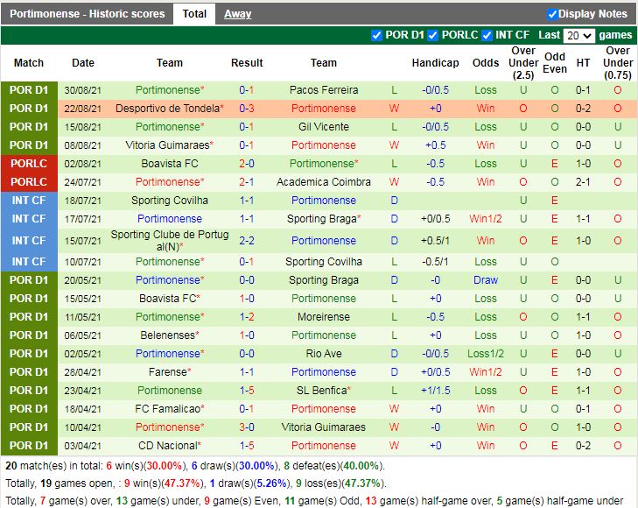The height and width of the screenshot is (508, 638).
Task: Open Moreirense team link
Action: [324, 317]
